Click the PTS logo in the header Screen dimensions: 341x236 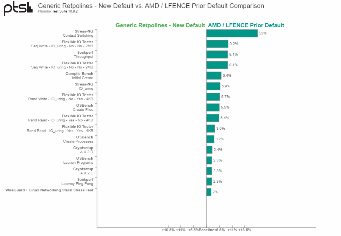18,8
